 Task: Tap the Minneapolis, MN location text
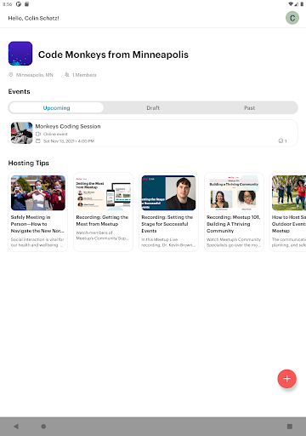tap(35, 75)
